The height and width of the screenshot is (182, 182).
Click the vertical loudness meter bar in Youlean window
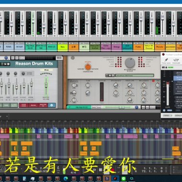point(168,94)
